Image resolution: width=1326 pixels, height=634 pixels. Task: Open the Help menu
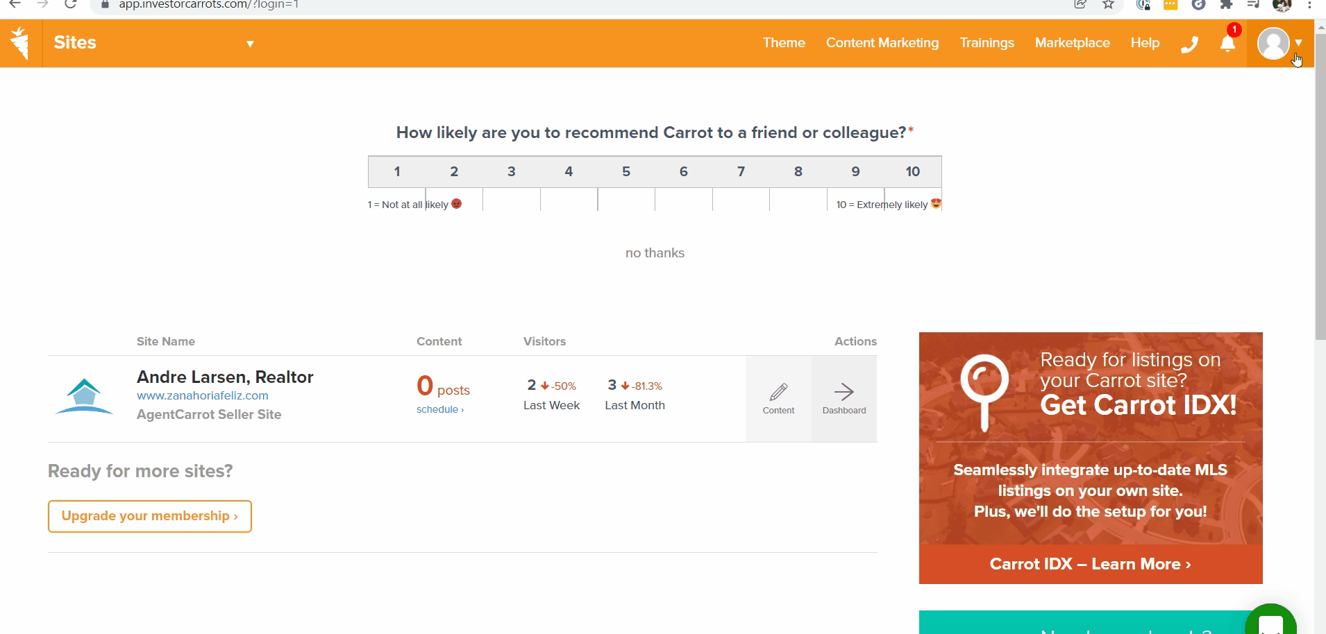[1145, 43]
